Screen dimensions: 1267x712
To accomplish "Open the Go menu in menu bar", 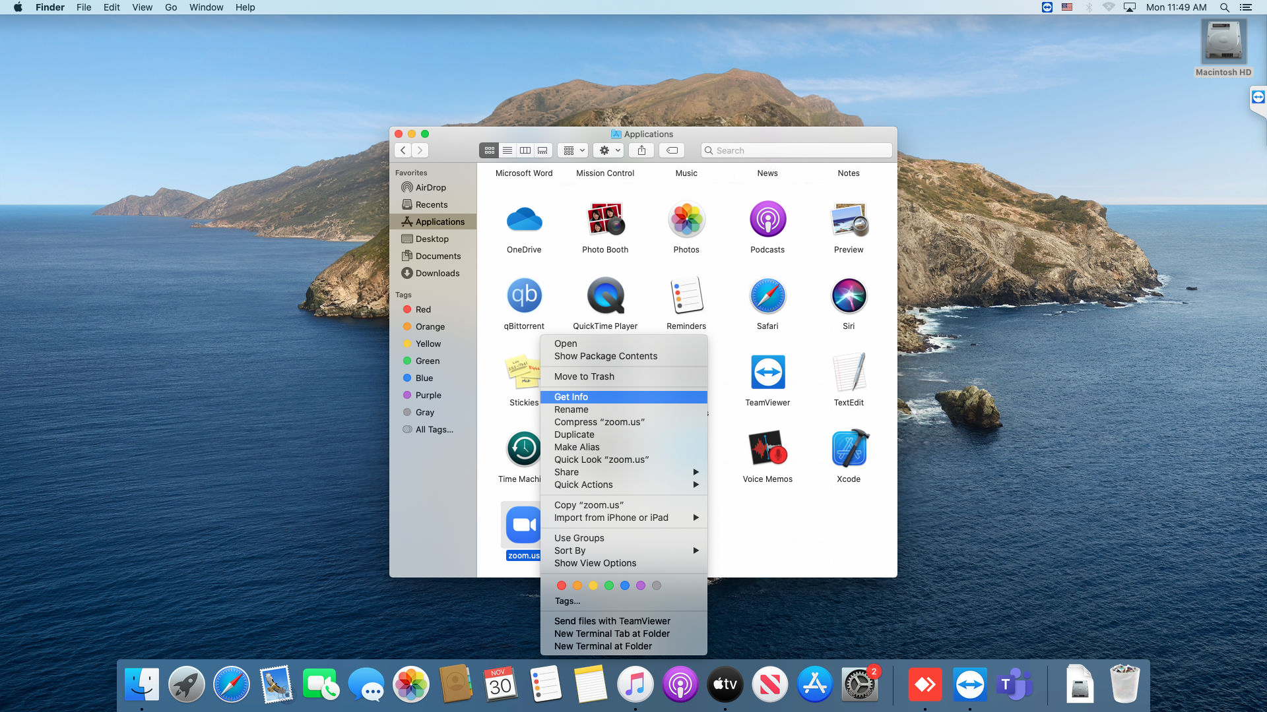I will click(x=171, y=7).
